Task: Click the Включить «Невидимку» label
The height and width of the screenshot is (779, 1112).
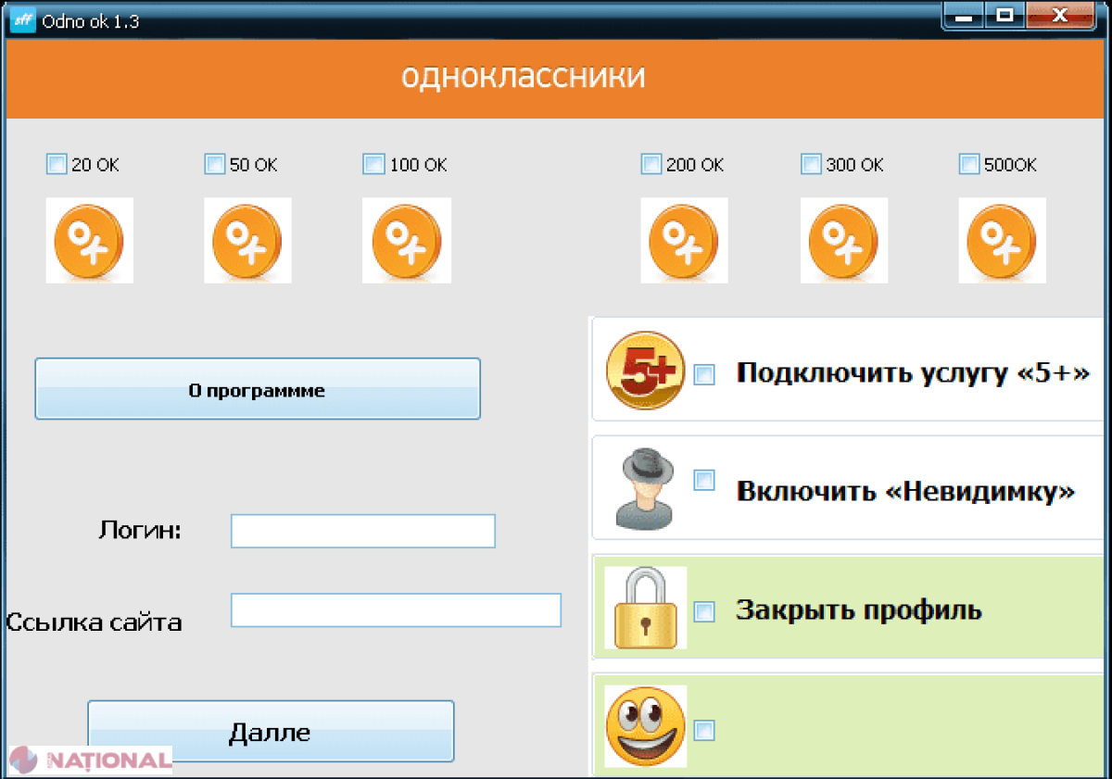Action: pyautogui.click(x=905, y=491)
